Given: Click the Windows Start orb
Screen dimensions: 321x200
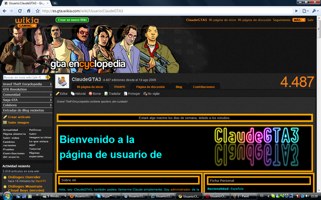Looking at the screenshot, I should (7, 196).
